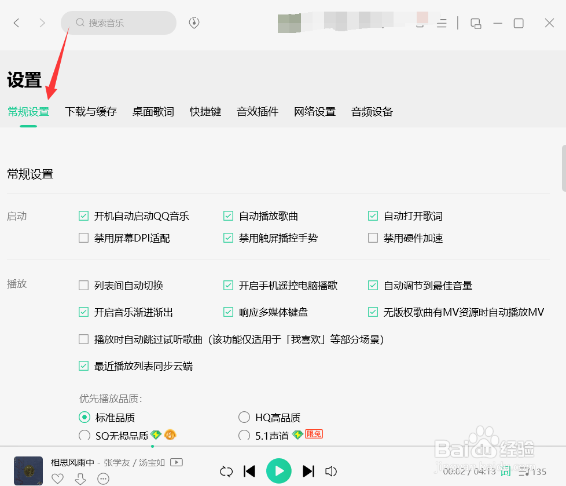566x486 pixels.
Task: Click song title 相思风雨中
Action: pyautogui.click(x=72, y=462)
